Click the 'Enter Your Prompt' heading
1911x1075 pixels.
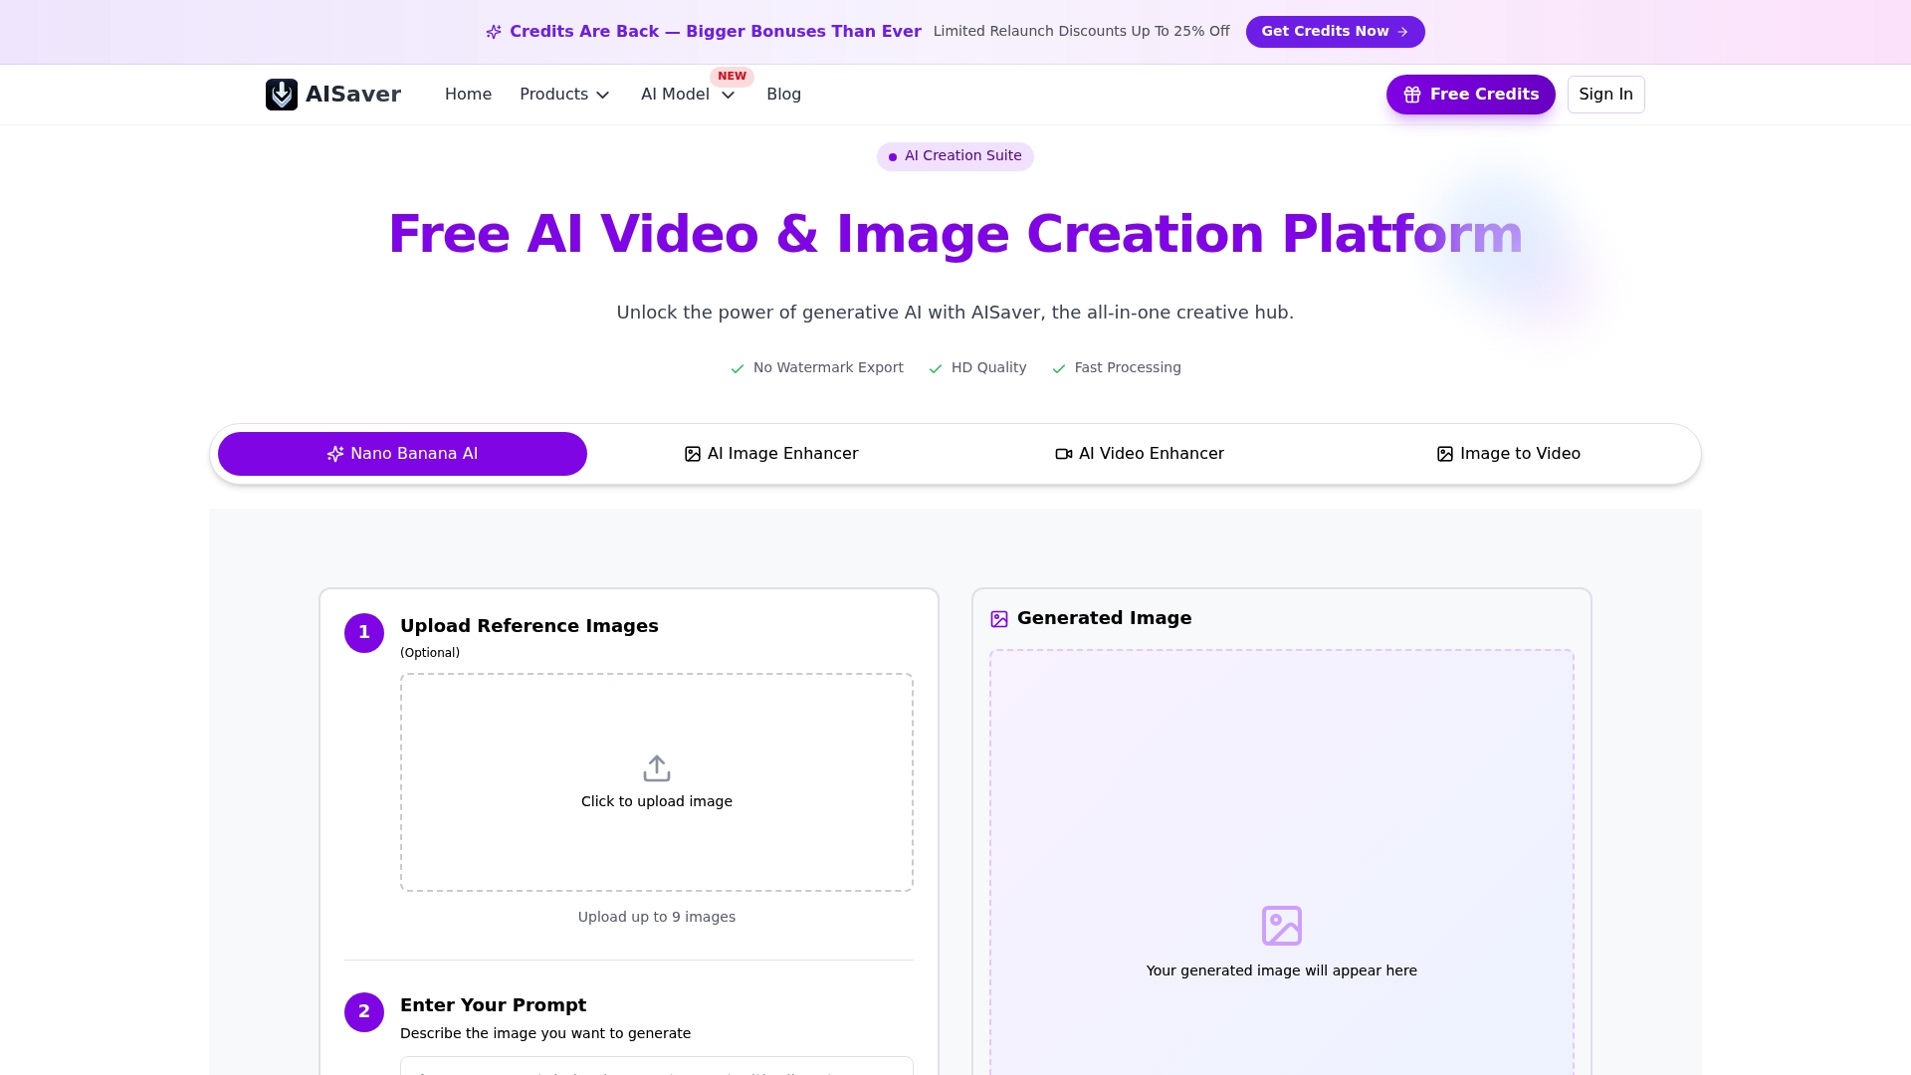click(x=493, y=1005)
